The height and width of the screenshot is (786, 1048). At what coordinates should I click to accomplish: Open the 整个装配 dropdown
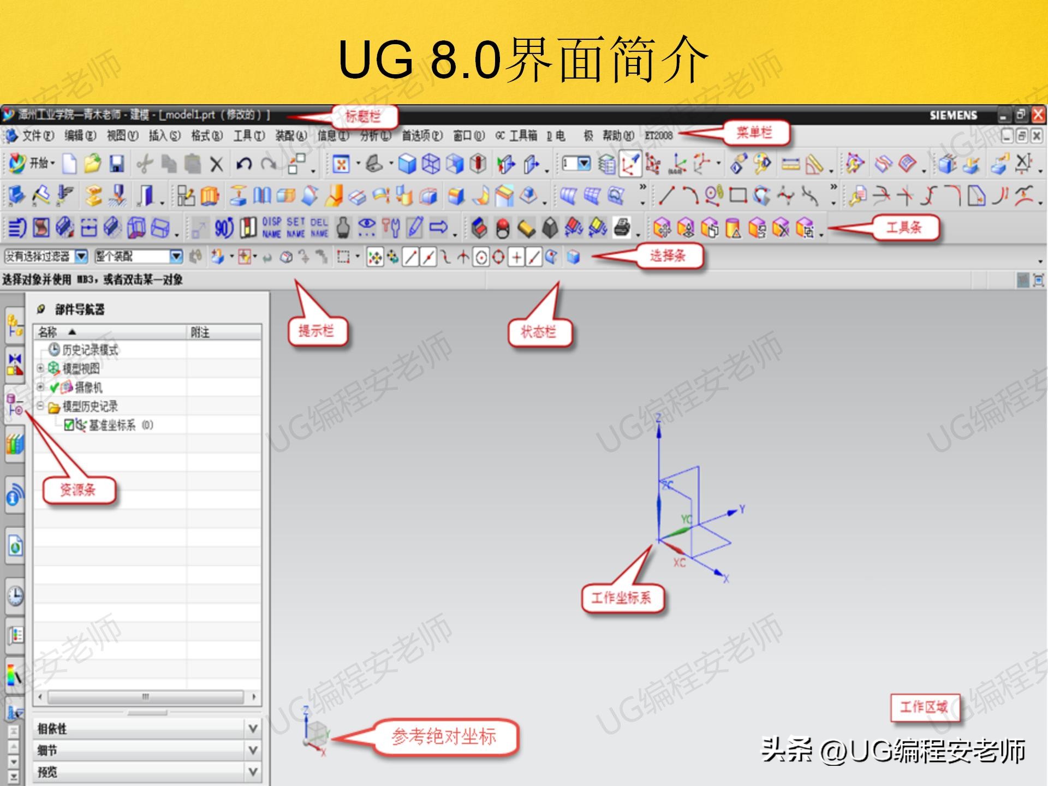click(x=177, y=257)
